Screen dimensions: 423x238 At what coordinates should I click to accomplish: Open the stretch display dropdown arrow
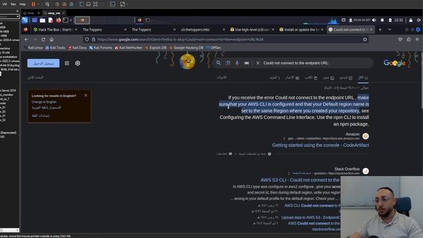pyautogui.click(x=128, y=4)
